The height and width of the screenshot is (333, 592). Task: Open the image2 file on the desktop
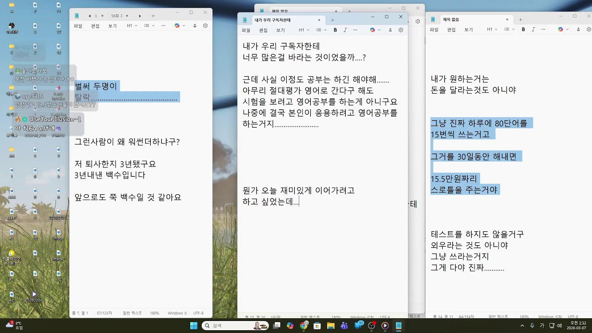pos(58,255)
